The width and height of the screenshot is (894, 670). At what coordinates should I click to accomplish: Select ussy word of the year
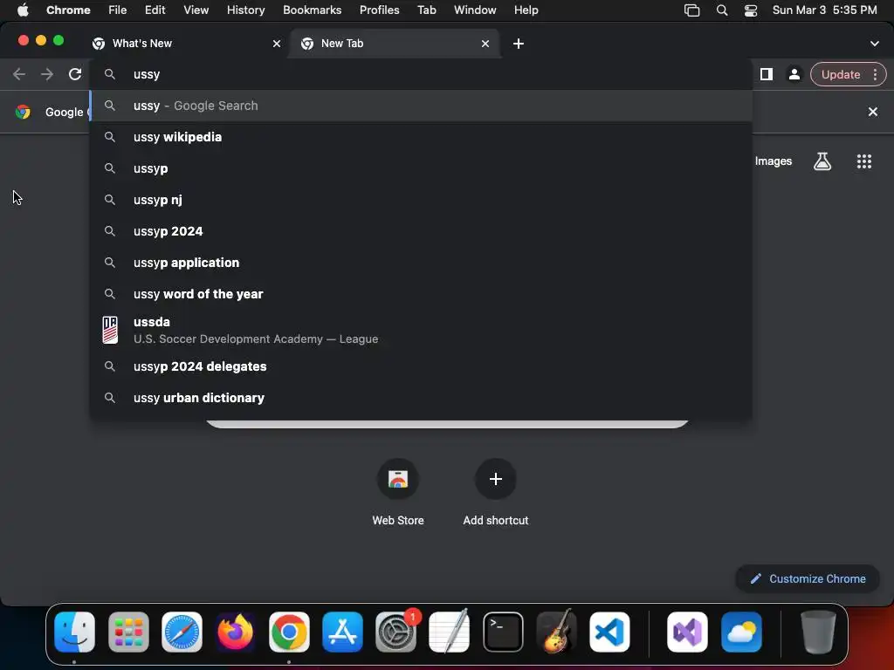click(x=421, y=293)
